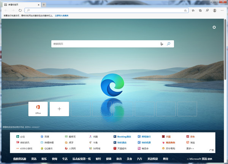Screen dimensions: 228x164
Task: Open a new tab with plus button
Action: coord(44,4)
